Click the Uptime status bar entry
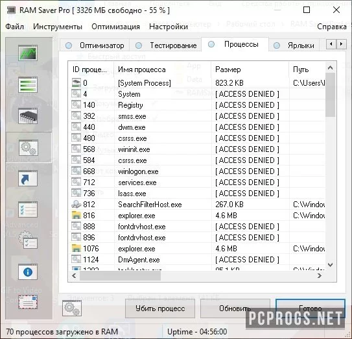Viewport: 352px width, 339px height. pyautogui.click(x=197, y=332)
